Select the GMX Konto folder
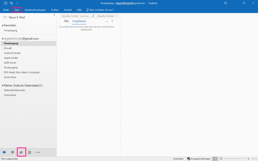This screenshot has width=258, height=161. pyautogui.click(x=11, y=63)
